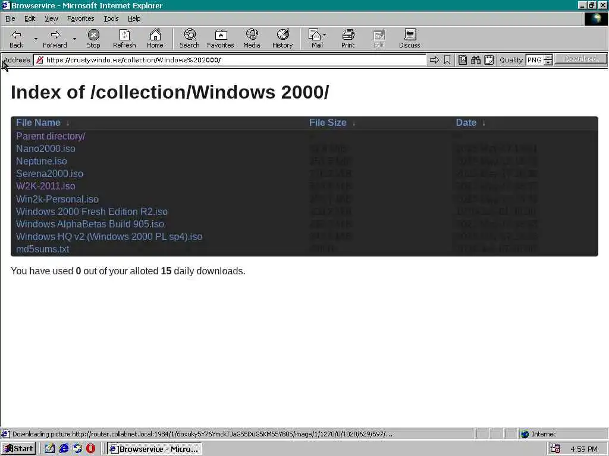
Task: Launch Internet Explorer from quick launch
Action: [64, 449]
